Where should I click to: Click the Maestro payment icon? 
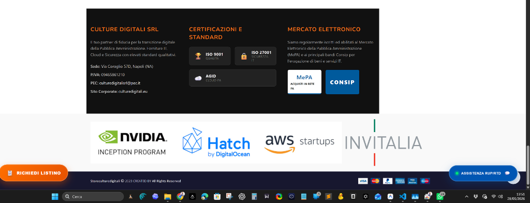[425, 181]
